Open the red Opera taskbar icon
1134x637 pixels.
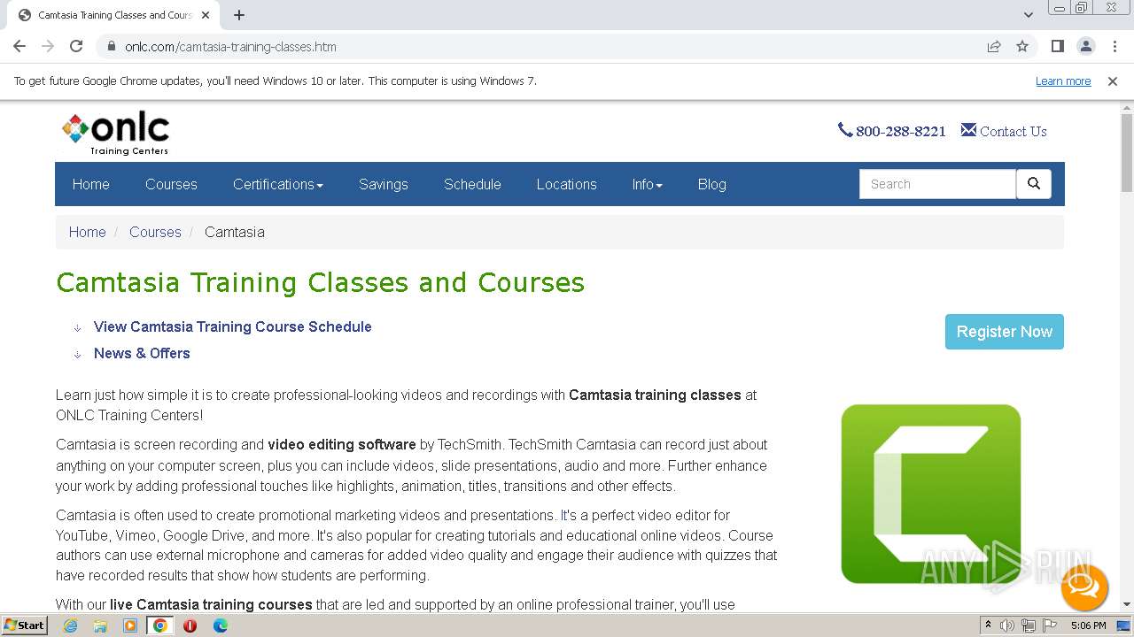pos(190,625)
